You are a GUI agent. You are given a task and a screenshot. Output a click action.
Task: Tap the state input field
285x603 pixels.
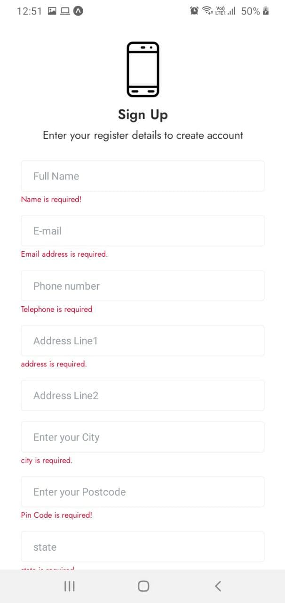click(142, 547)
